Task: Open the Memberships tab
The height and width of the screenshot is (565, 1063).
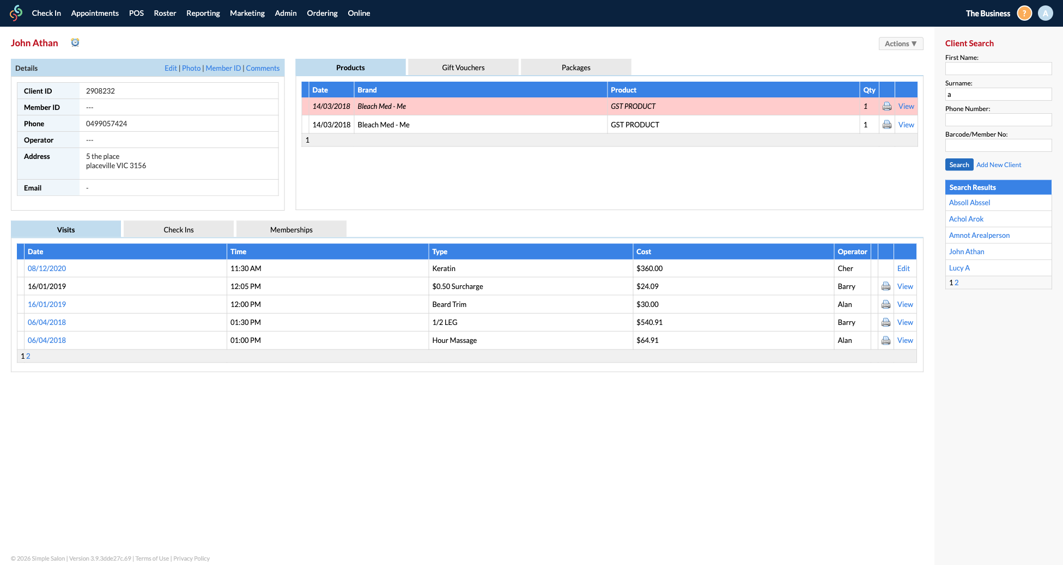Action: (x=291, y=229)
